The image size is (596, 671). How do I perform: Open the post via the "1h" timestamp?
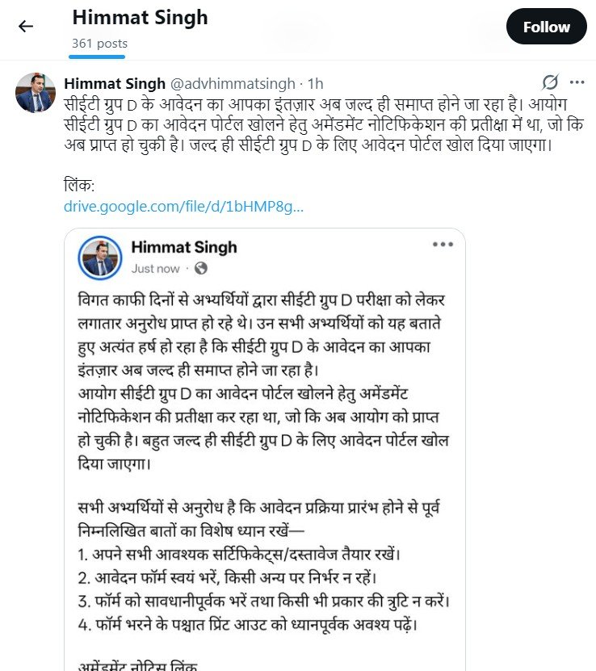pyautogui.click(x=316, y=82)
